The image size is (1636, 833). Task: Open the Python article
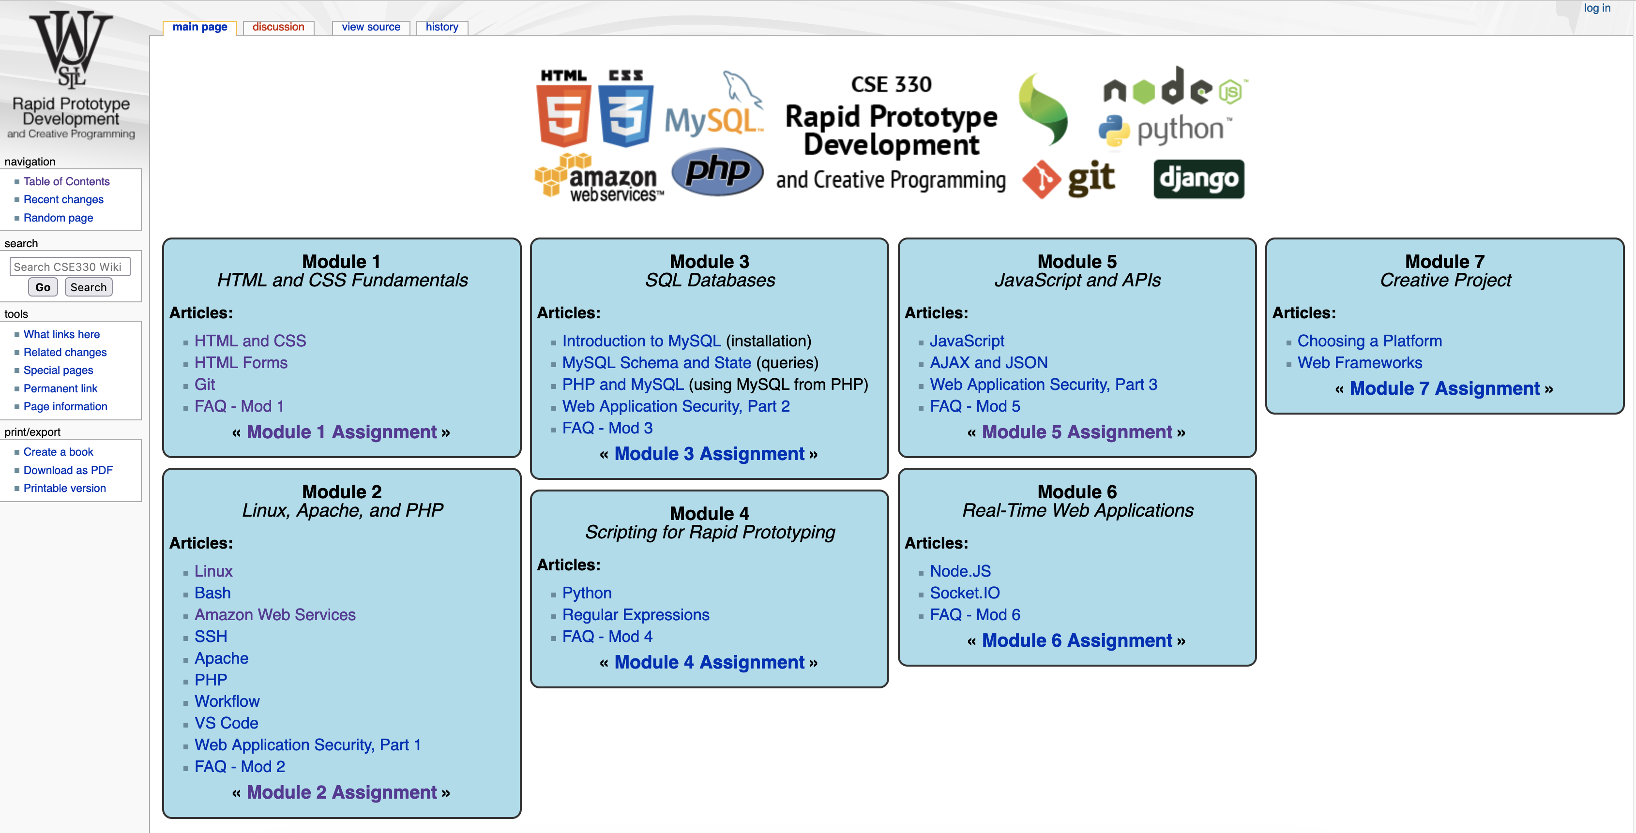(x=587, y=593)
